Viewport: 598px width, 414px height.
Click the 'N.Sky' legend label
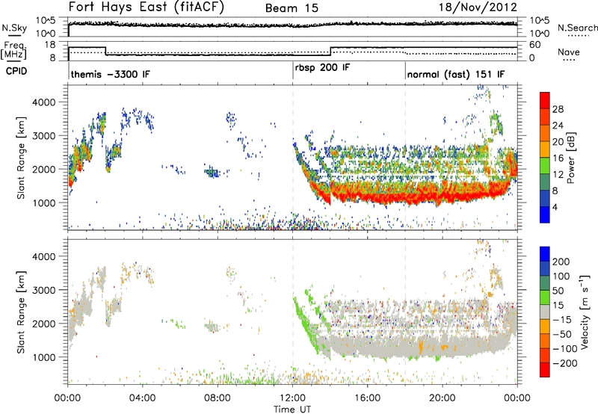pos(14,28)
